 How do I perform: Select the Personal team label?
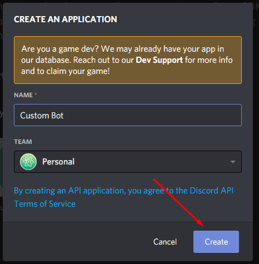click(x=58, y=162)
